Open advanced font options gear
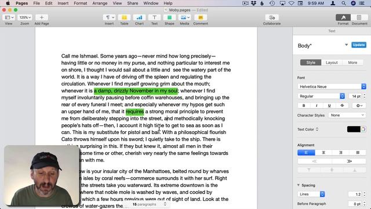 [x=359, y=106]
